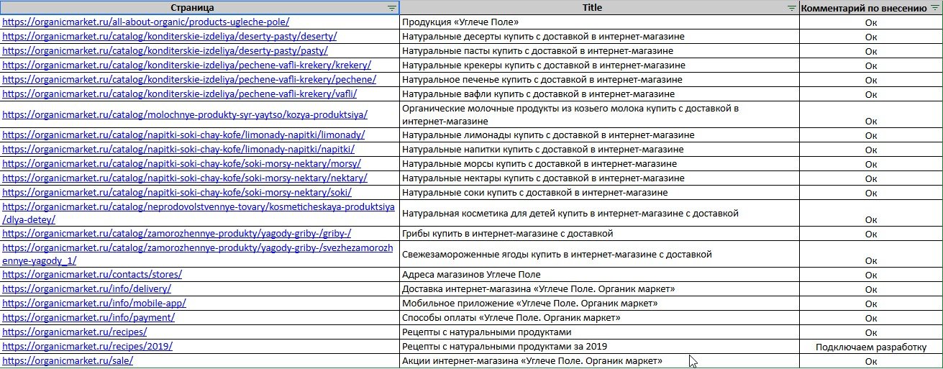This screenshot has height=369, width=943.
Task: Open the filter dropdown on the Страница column
Action: (391, 8)
